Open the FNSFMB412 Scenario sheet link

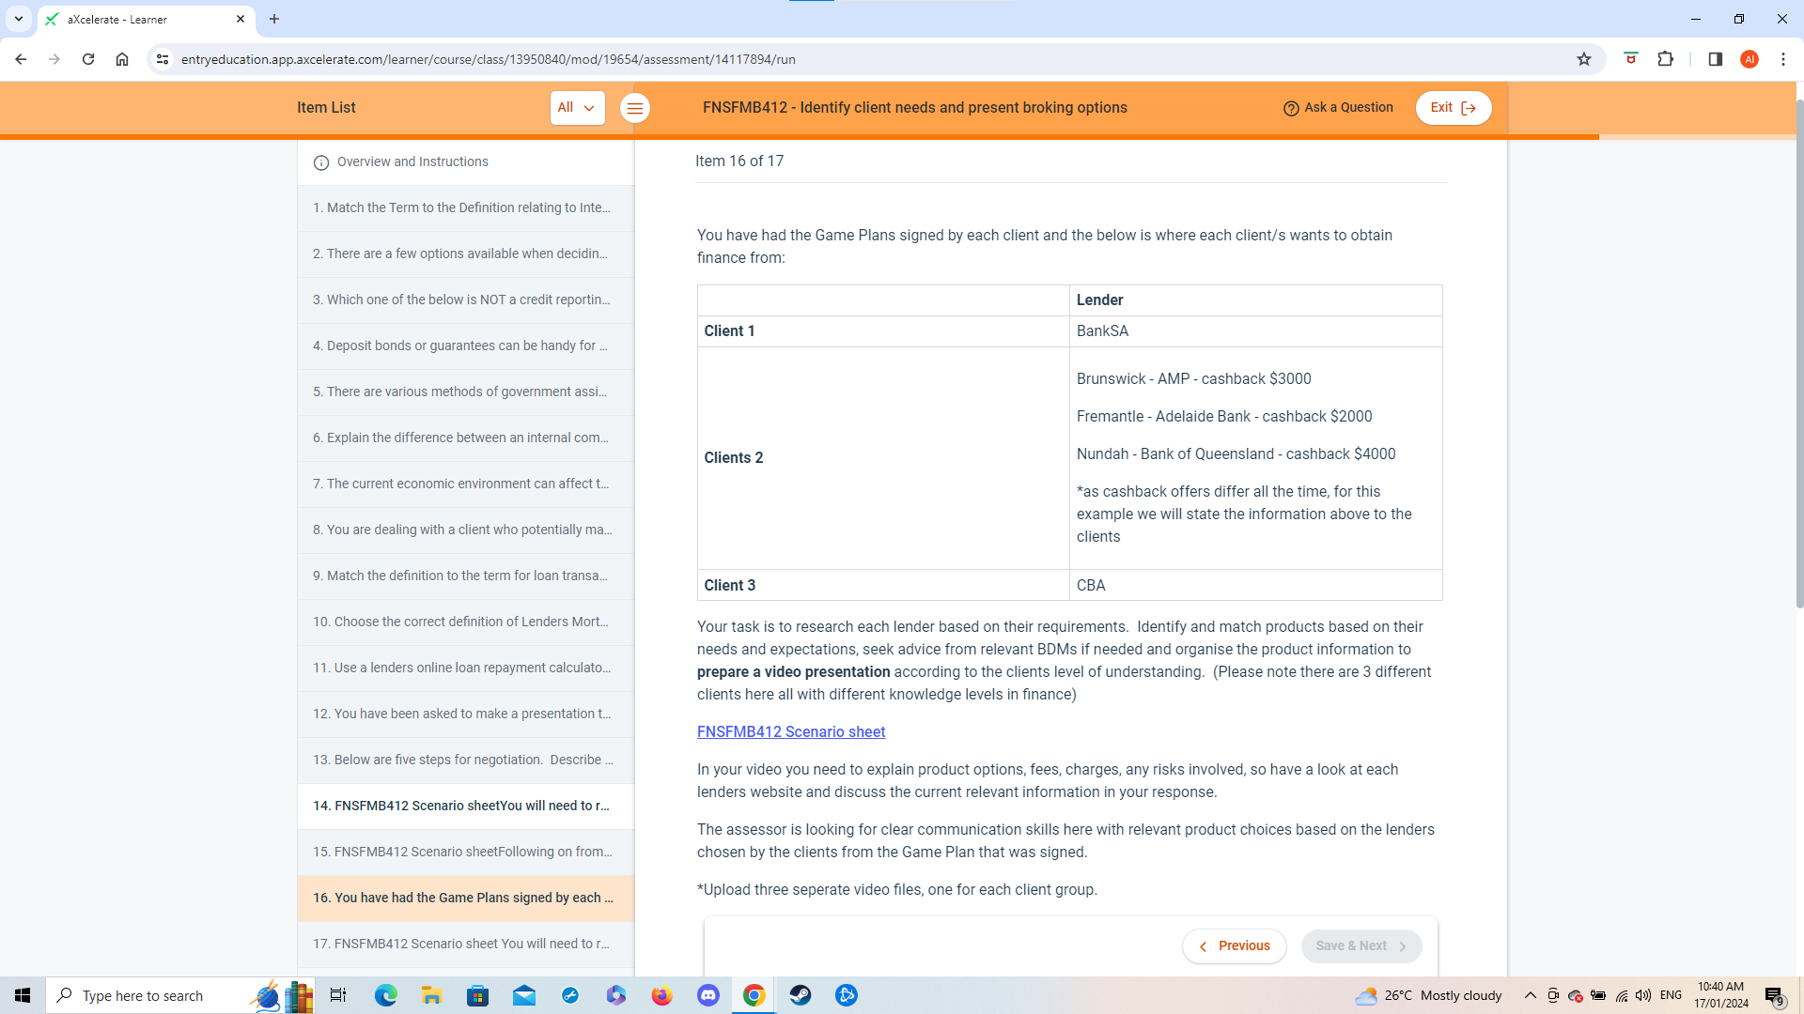coord(790,732)
